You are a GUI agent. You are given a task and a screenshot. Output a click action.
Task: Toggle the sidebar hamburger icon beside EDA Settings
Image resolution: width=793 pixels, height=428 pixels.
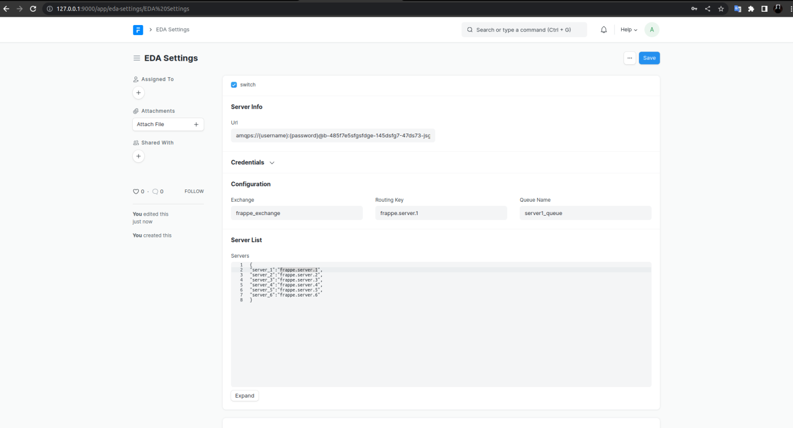pos(137,58)
